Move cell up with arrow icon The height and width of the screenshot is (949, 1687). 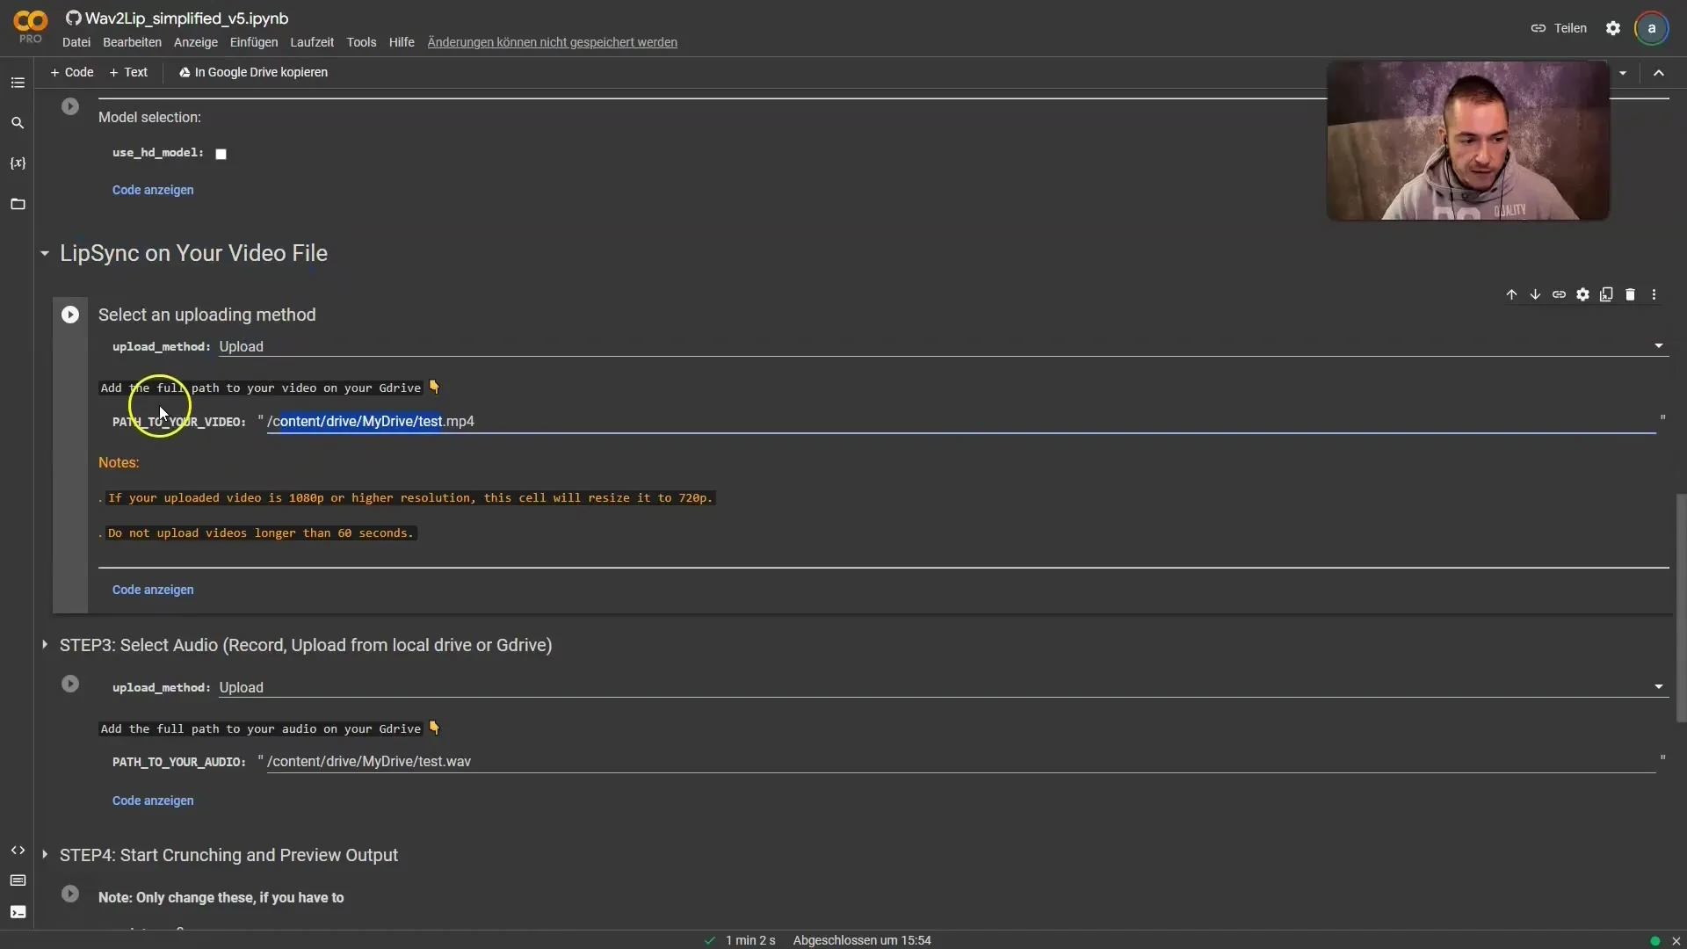(1511, 294)
